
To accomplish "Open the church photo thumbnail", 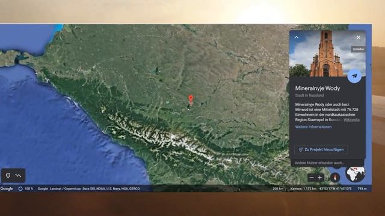I will 327,53.
